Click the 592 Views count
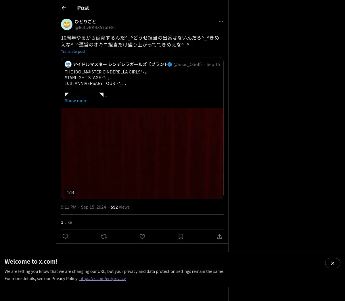This screenshot has height=301, width=345. [120, 207]
